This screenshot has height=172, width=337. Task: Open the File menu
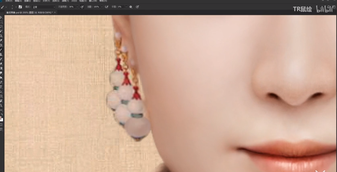9,1
